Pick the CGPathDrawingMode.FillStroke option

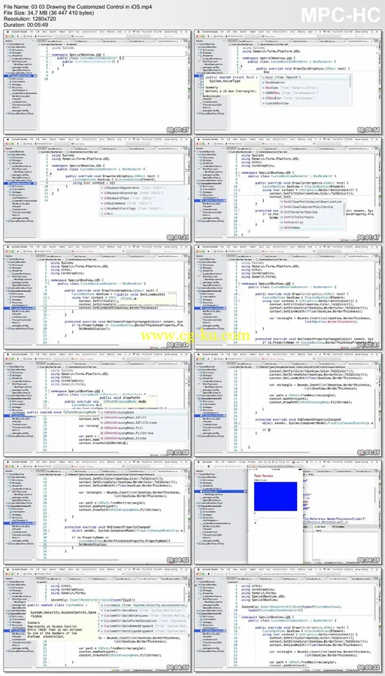(x=144, y=433)
